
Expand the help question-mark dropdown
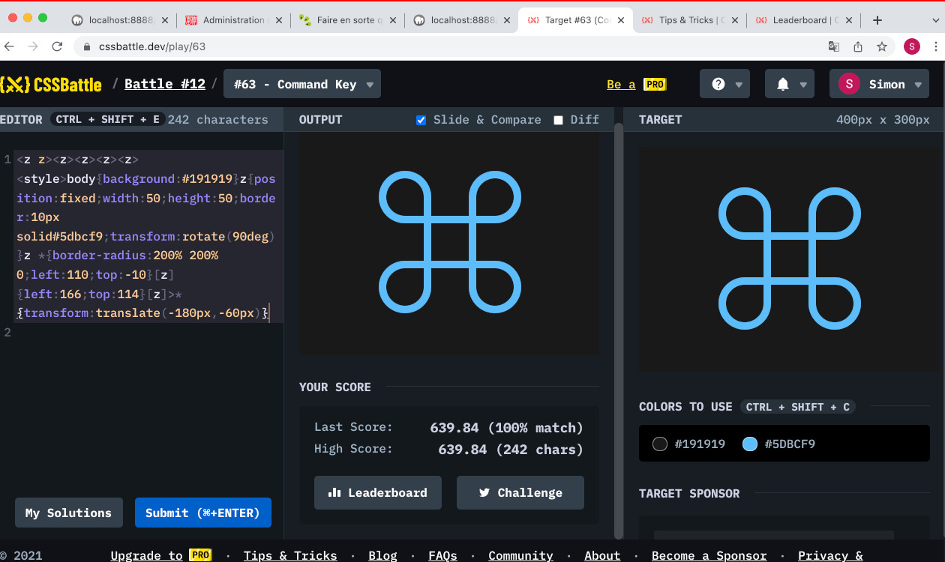pyautogui.click(x=725, y=84)
